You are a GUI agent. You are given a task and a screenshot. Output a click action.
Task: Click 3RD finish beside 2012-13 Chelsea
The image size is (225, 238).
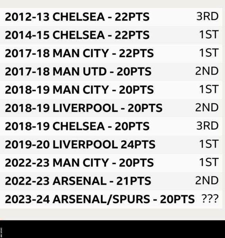point(207,17)
